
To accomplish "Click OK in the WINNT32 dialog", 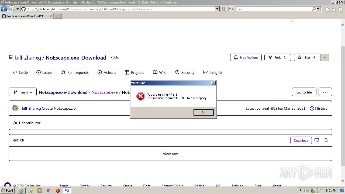I will [203, 112].
